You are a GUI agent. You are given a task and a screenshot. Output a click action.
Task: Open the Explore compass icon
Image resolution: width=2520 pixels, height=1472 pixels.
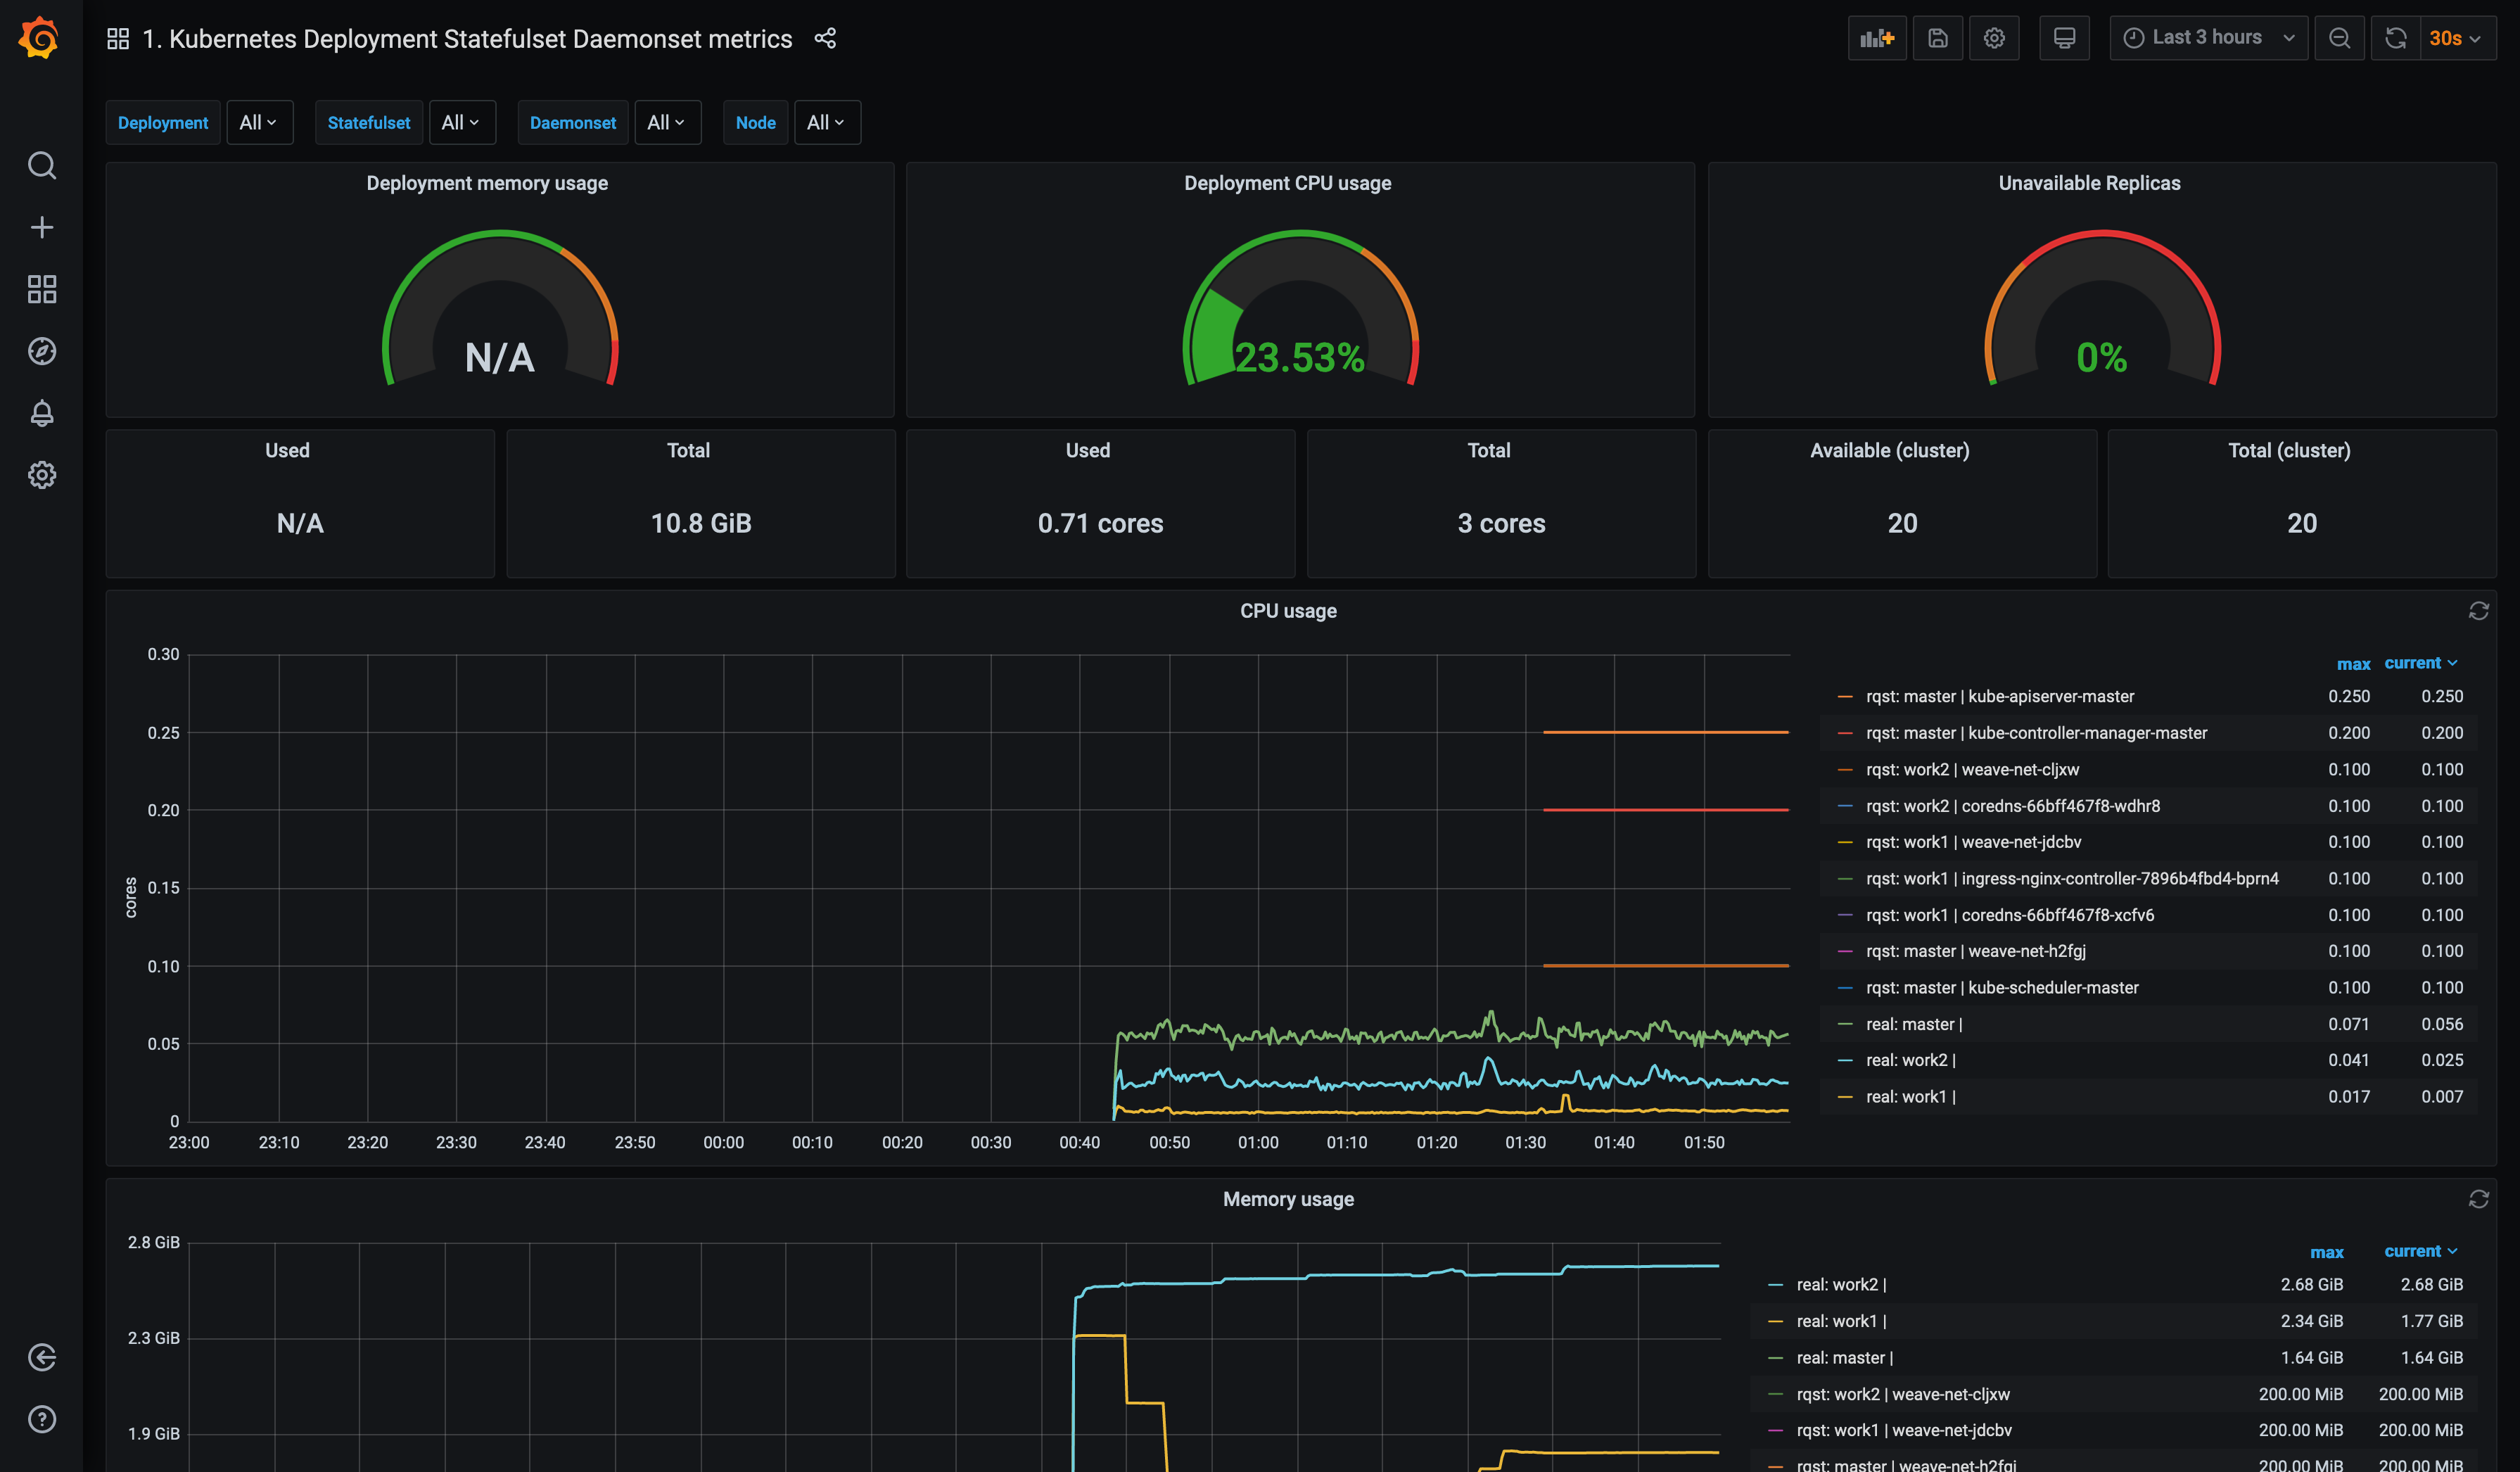pos(41,351)
